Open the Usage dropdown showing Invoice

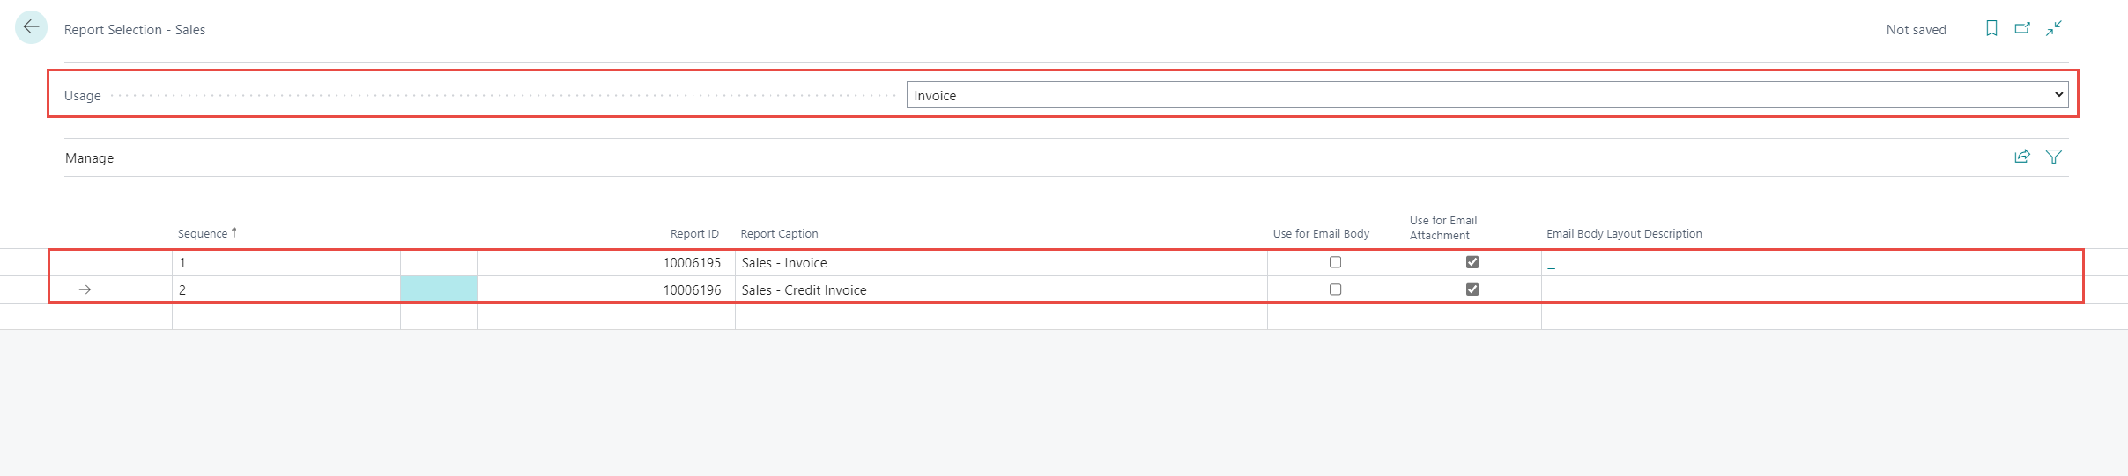coord(1487,95)
